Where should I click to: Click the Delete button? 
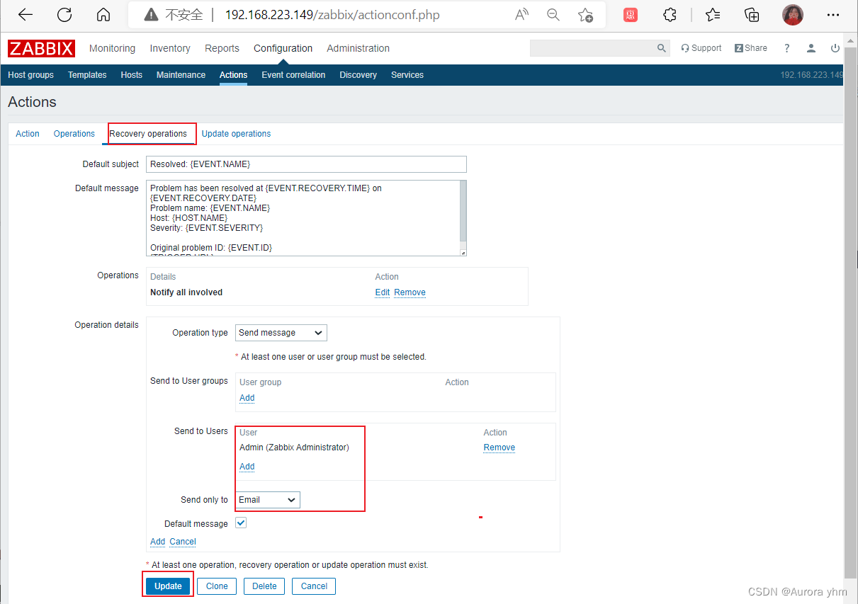coord(264,586)
